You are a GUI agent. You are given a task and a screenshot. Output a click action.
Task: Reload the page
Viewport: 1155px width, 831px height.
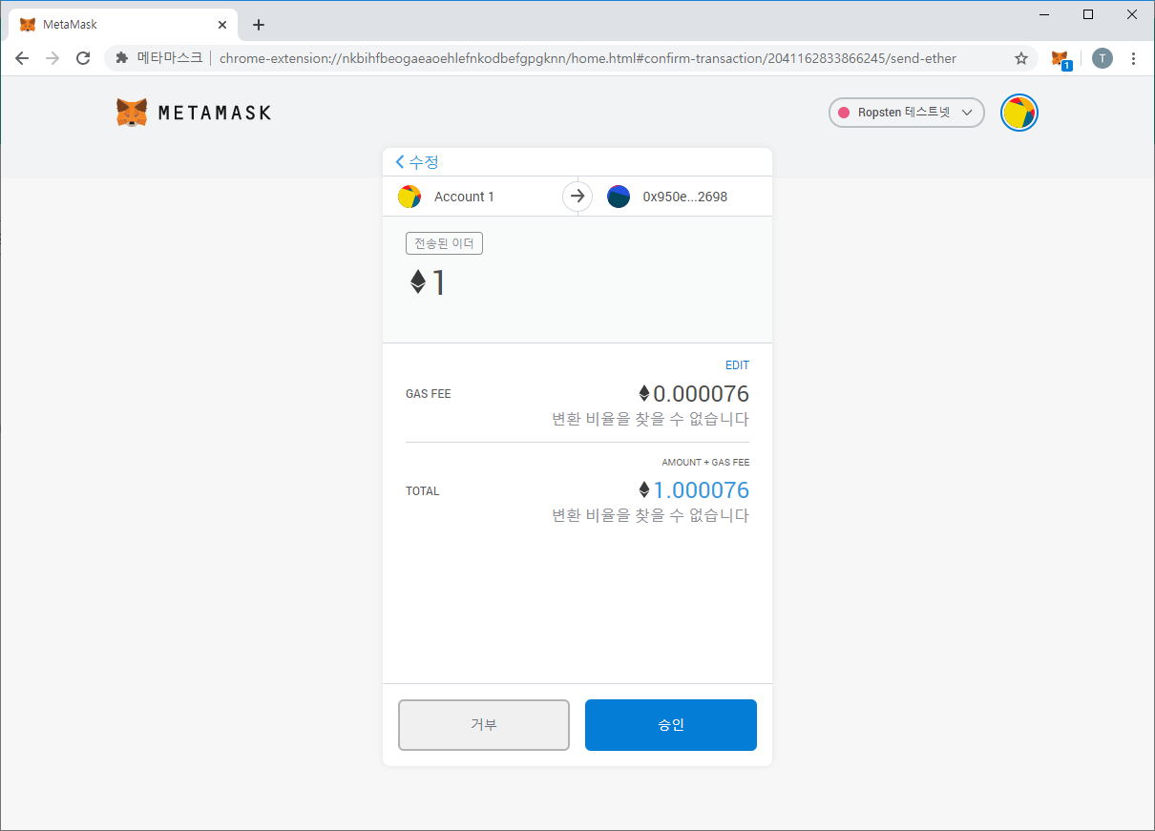(83, 58)
